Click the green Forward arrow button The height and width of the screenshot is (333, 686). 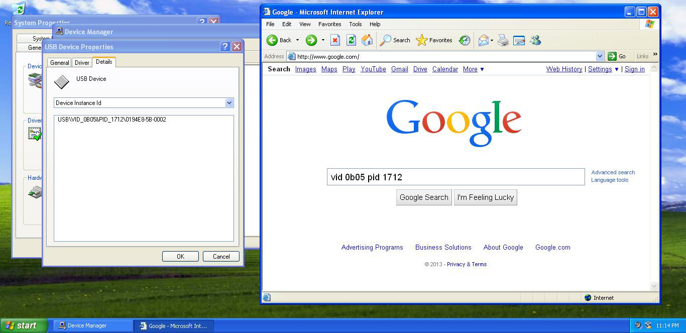[311, 40]
